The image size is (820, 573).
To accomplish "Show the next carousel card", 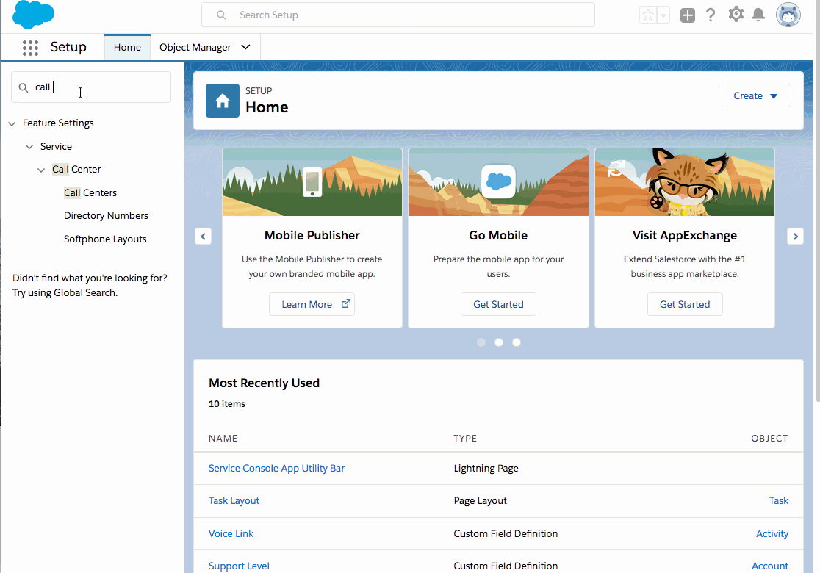I will pyautogui.click(x=796, y=237).
